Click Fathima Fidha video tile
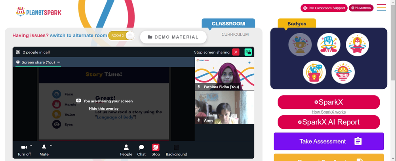 (x=225, y=74)
